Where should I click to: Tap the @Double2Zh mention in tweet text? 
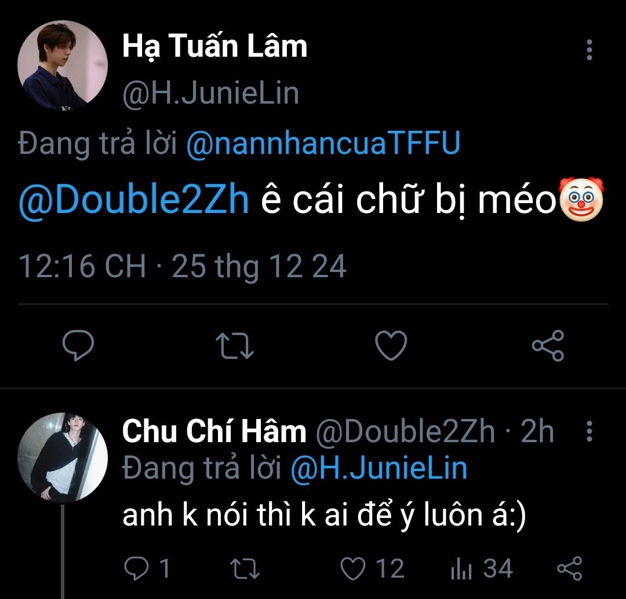[x=134, y=201]
